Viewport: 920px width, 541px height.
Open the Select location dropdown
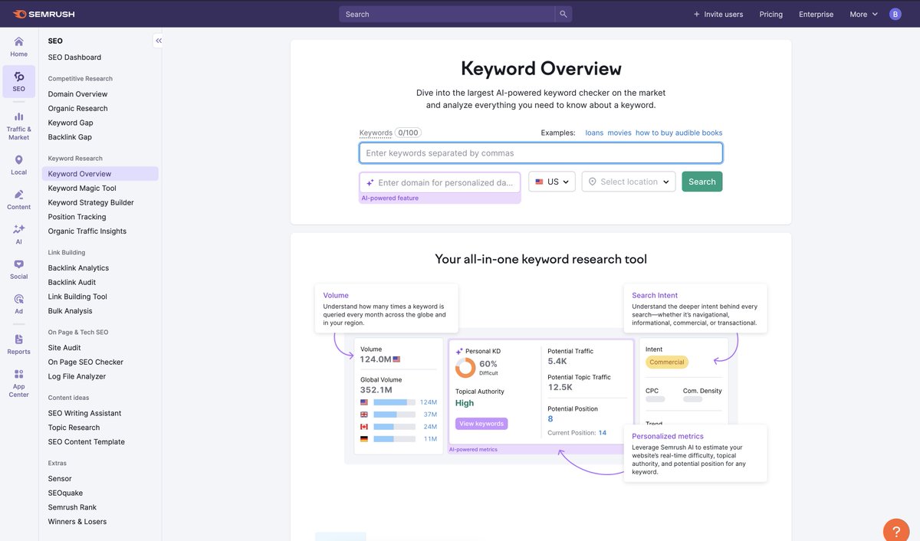pos(629,182)
